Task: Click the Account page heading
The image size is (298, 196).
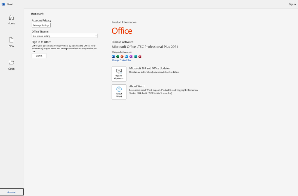Action: coord(37,14)
